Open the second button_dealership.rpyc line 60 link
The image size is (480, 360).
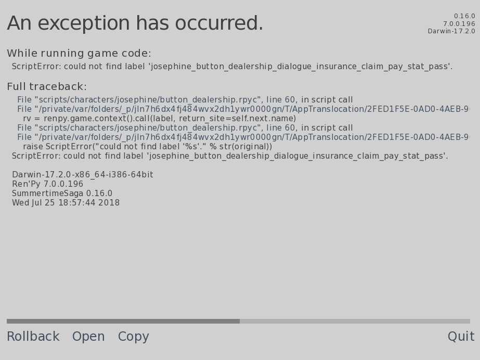point(185,127)
